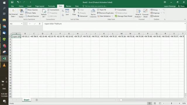187x105 pixels.
Task: Click zoom out minus button
Action: 164,103
